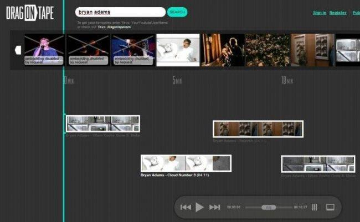Viewport: 360px width, 222px height.
Task: Click the elapsed time 00:00:03
Action: [234, 207]
